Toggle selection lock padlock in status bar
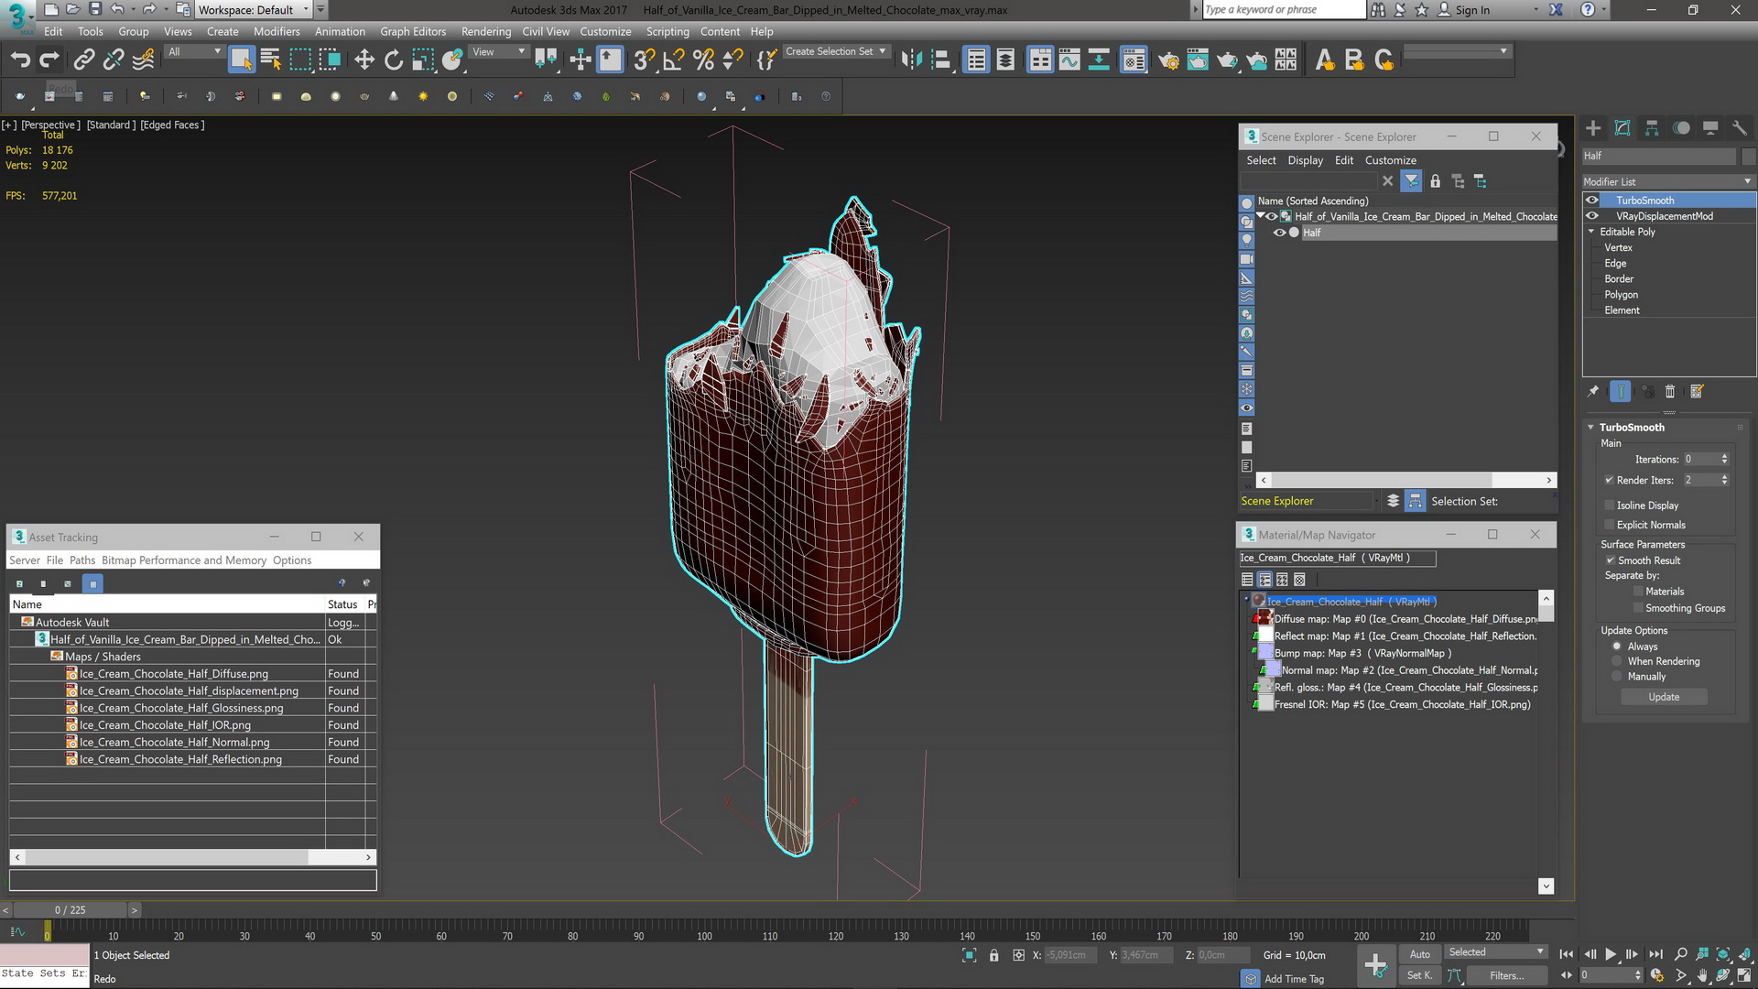The image size is (1758, 989). pyautogui.click(x=993, y=955)
